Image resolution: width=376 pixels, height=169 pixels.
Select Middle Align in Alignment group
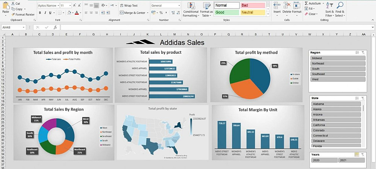[x=91, y=5]
